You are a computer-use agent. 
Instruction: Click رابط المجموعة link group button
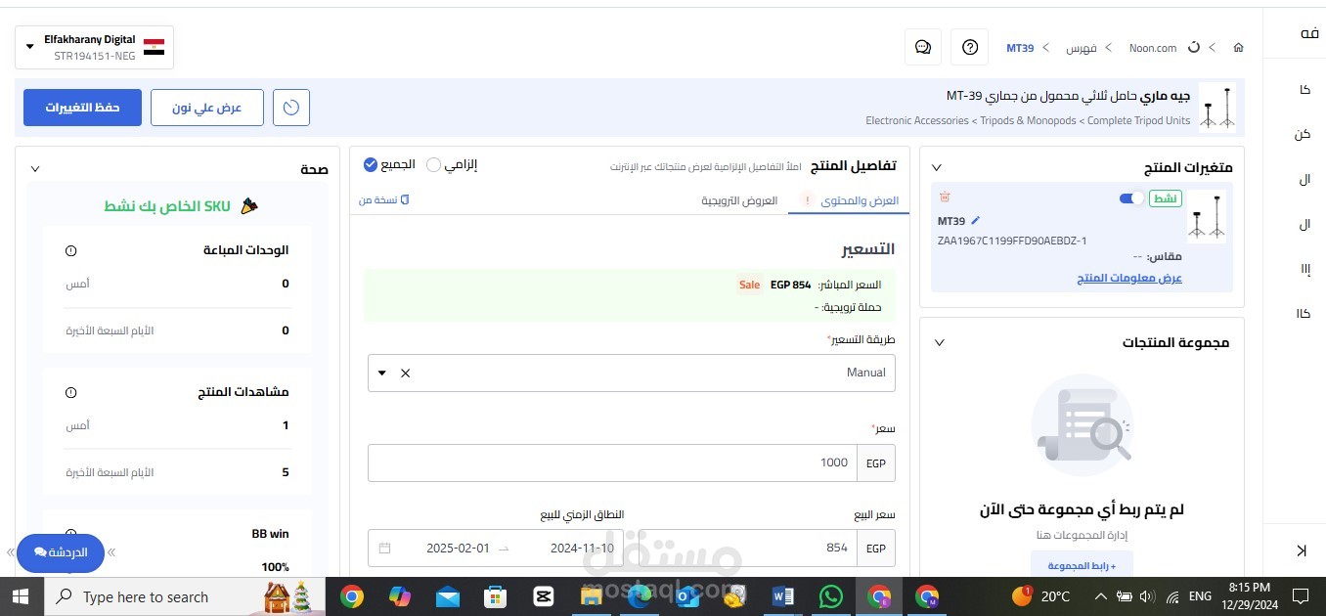1081,566
